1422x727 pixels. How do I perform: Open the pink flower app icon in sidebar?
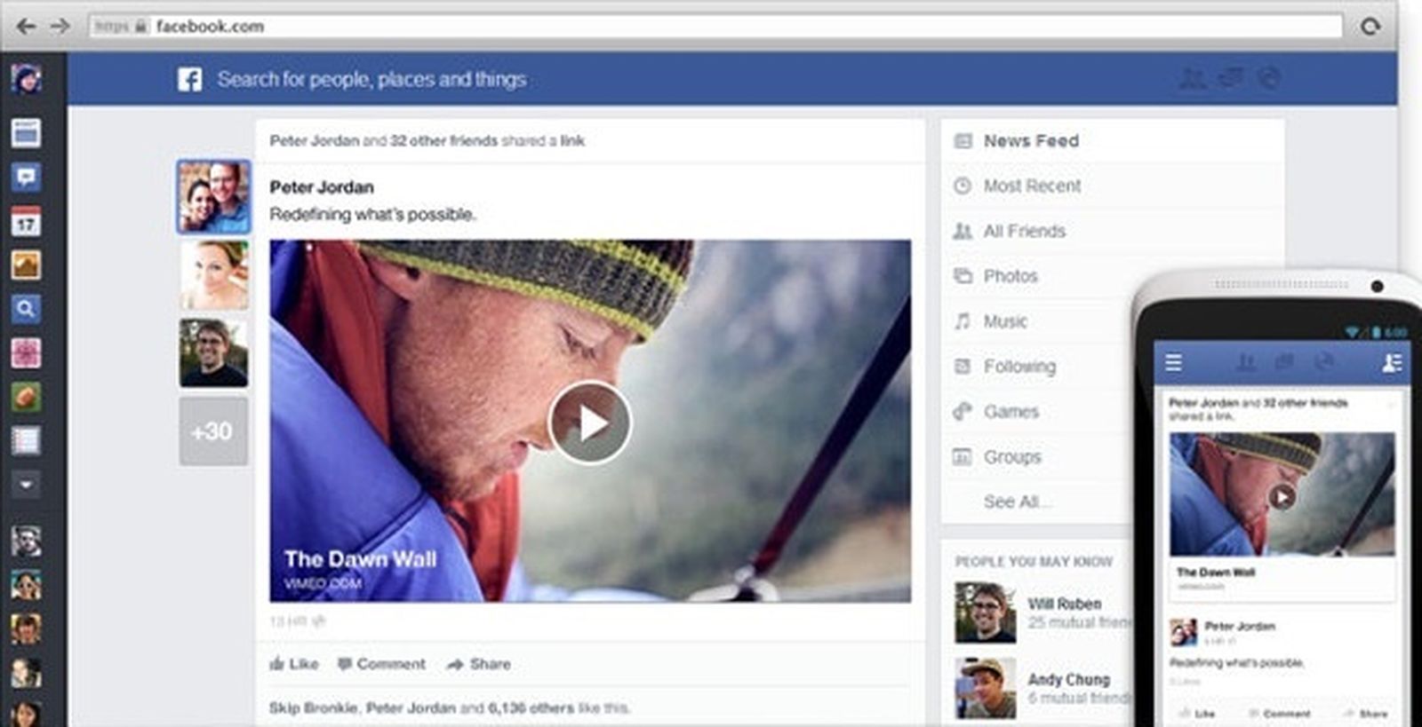click(26, 353)
